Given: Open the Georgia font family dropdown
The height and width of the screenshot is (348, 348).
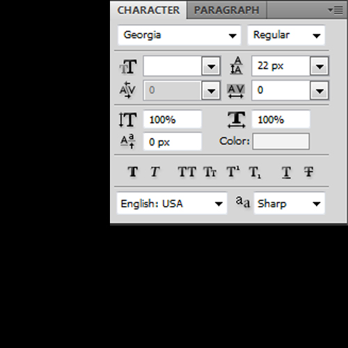Looking at the screenshot, I should click(180, 35).
